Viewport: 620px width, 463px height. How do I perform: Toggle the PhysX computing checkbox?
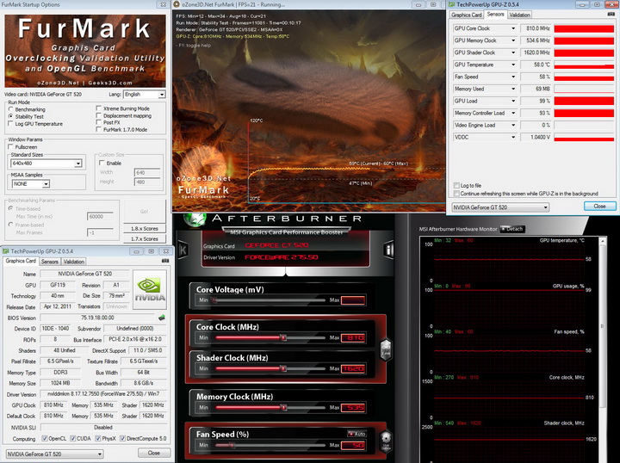click(98, 438)
